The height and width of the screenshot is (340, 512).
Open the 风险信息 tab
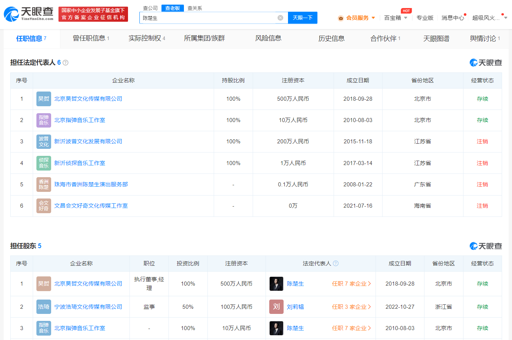[269, 38]
